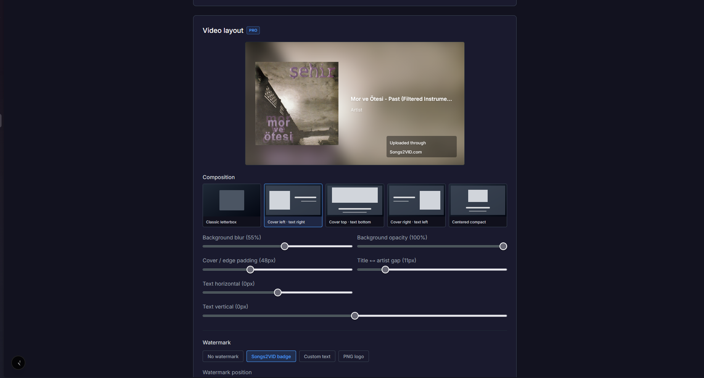The height and width of the screenshot is (378, 704).
Task: Click the Title artist gap slider handle
Action: pos(385,270)
